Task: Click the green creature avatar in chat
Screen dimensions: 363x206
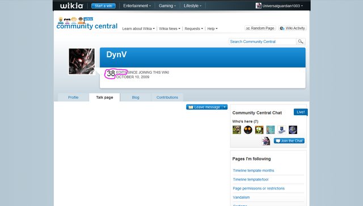Action: click(x=259, y=130)
